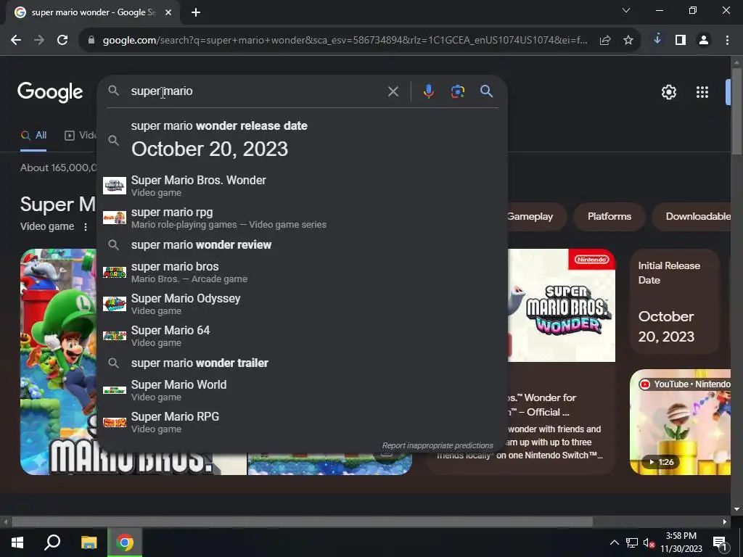Image resolution: width=743 pixels, height=557 pixels.
Task: Select suggestion super mario wonder release date
Action: [303, 141]
